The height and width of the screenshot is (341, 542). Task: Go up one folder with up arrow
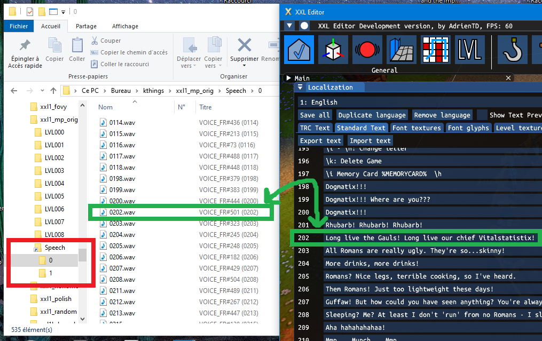pos(53,91)
